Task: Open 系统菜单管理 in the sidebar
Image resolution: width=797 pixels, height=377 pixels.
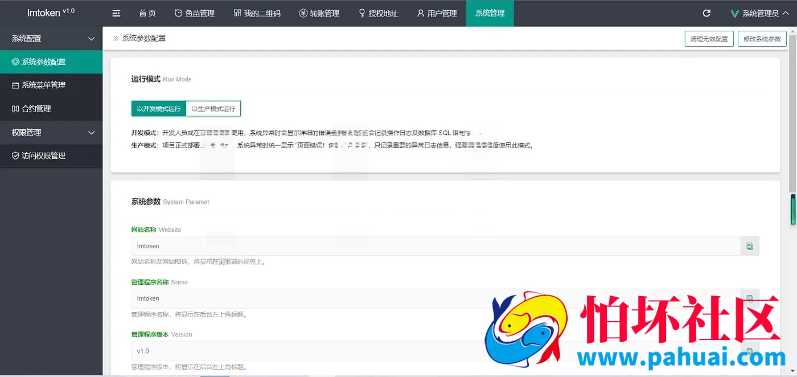Action: pyautogui.click(x=51, y=85)
